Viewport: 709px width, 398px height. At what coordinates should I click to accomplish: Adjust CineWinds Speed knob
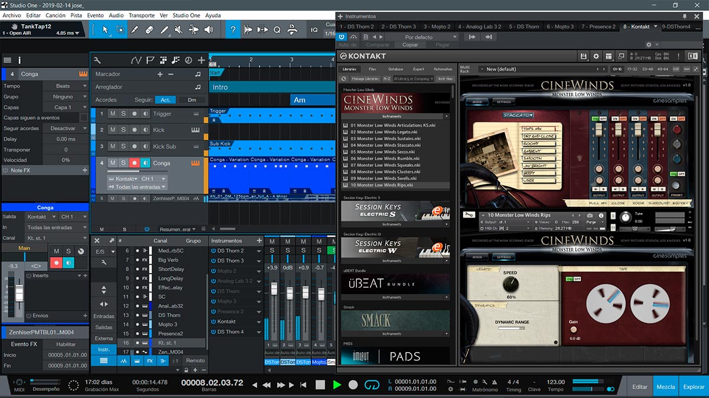point(510,284)
